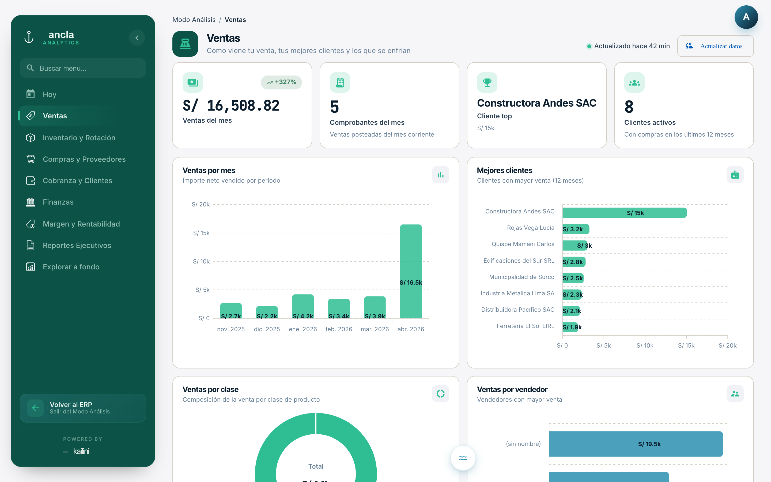Click the Finanzas bank icon
The image size is (771, 482).
(31, 202)
